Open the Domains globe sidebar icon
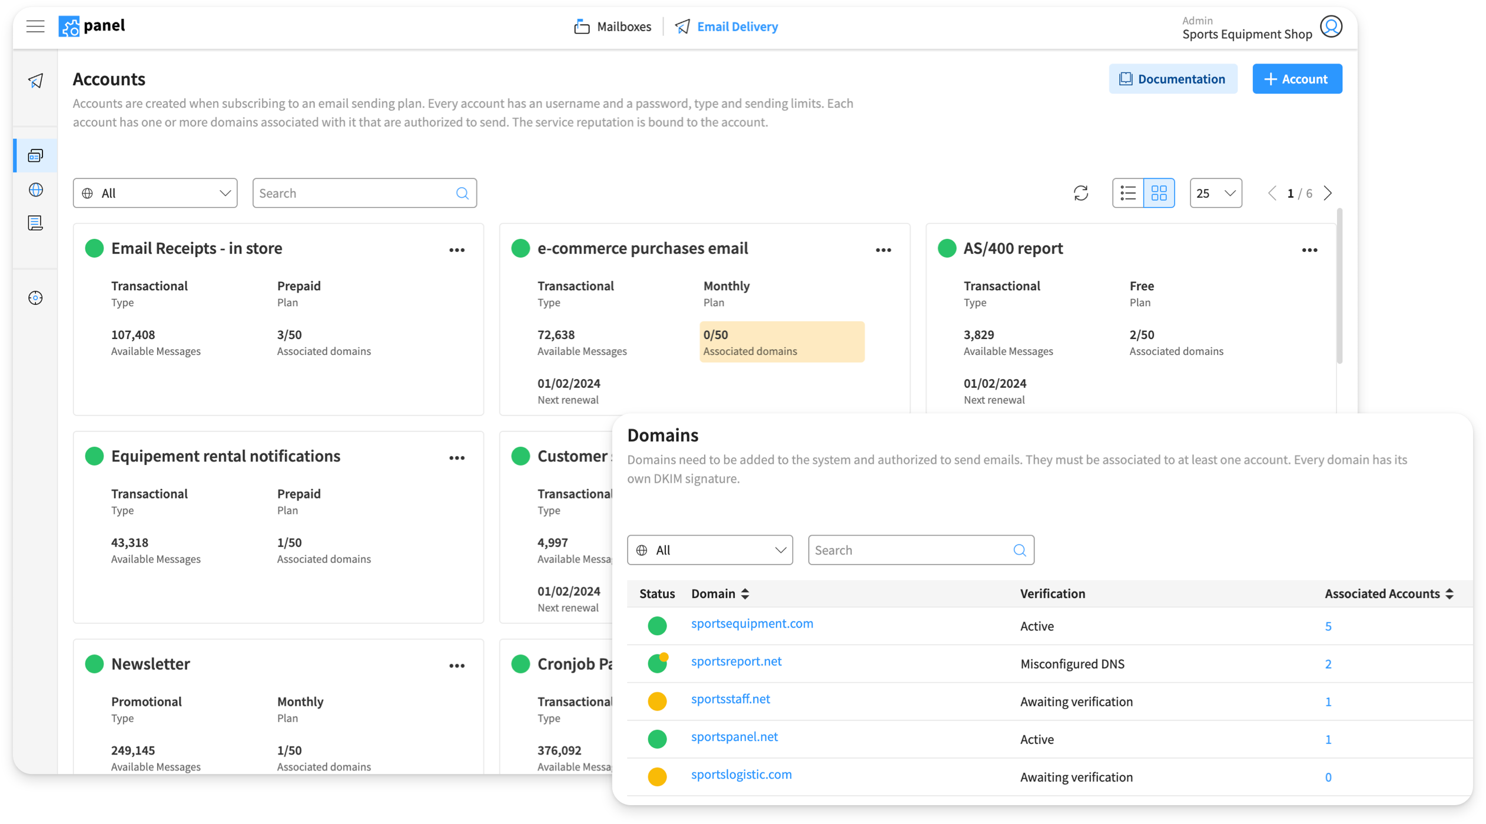1486x824 pixels. coord(35,190)
